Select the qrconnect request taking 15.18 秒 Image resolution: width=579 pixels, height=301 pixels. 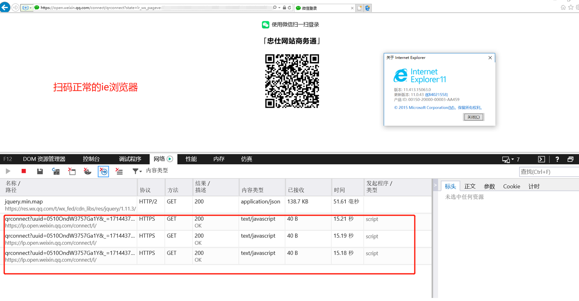click(216, 256)
